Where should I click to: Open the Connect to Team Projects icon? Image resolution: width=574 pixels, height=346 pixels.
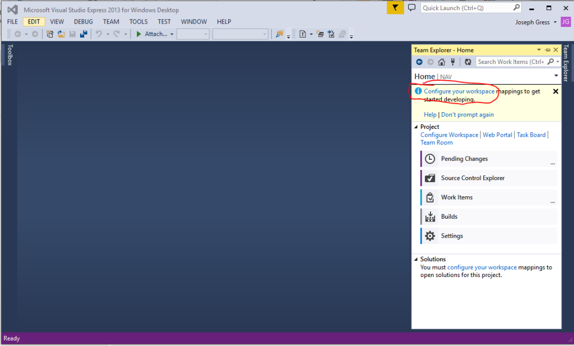click(452, 62)
